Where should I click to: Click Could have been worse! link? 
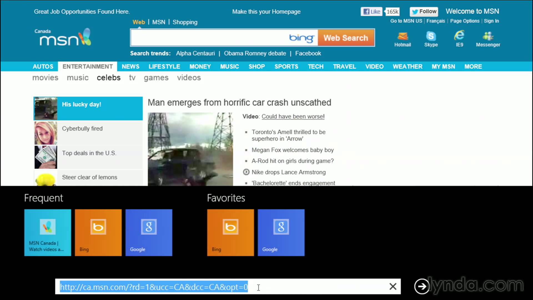click(293, 116)
